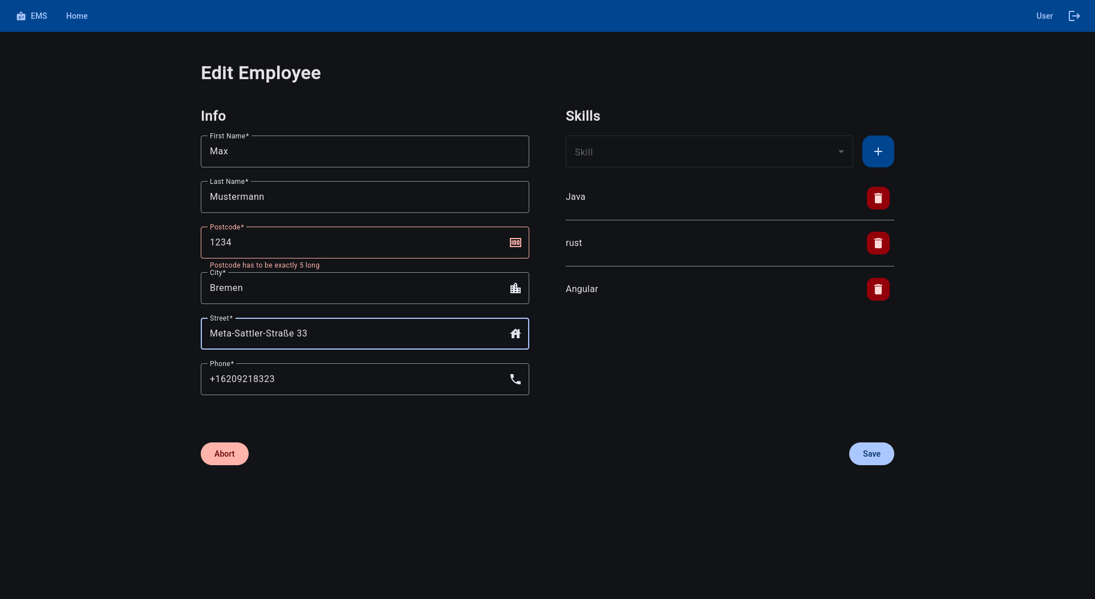
Task: Click the city building icon
Action: click(x=516, y=288)
